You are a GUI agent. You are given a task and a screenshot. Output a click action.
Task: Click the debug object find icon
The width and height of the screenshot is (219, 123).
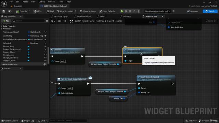tap(174, 11)
